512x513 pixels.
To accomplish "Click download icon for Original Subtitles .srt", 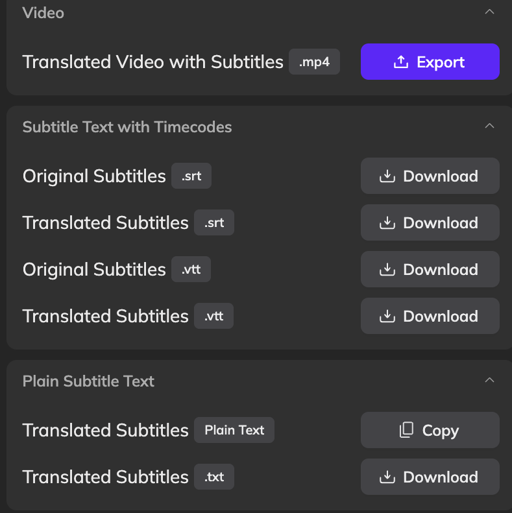I will [387, 176].
